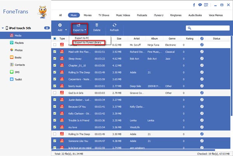The image size is (233, 156).
Task: Click the Add plus icon
Action: point(60,25)
